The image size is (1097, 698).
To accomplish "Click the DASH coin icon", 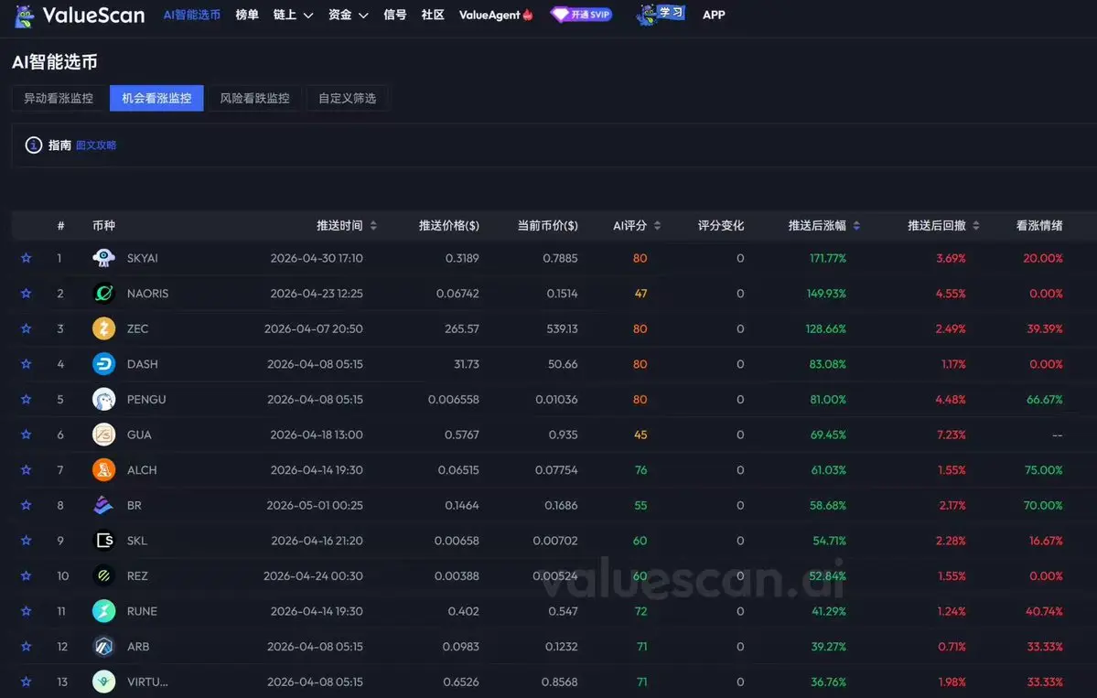I will point(103,364).
